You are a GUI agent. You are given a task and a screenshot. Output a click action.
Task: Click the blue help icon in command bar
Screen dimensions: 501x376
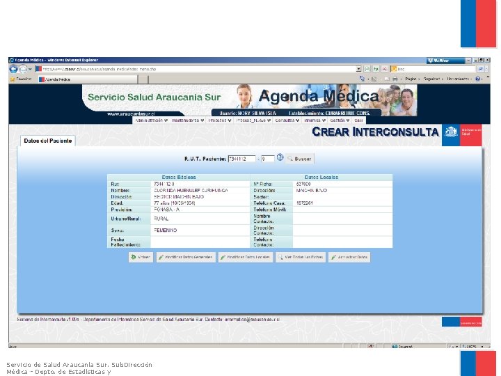477,79
